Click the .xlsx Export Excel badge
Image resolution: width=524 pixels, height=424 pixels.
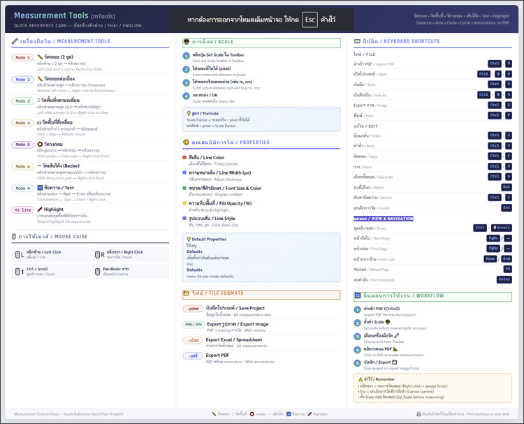point(193,340)
